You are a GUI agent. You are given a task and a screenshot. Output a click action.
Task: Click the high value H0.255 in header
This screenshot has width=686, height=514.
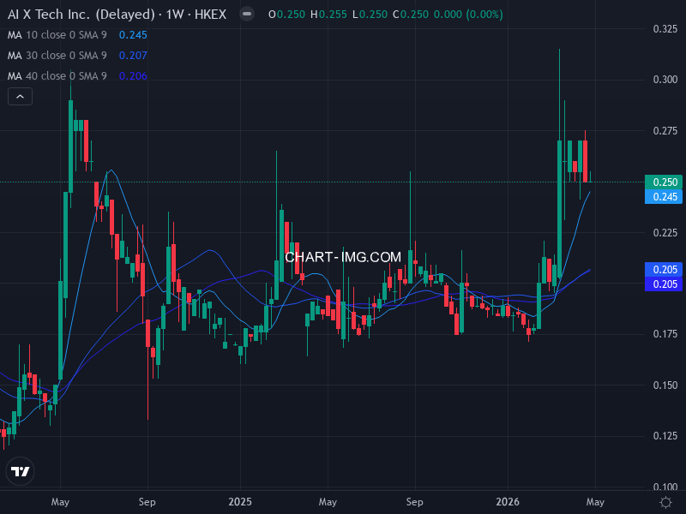click(328, 15)
